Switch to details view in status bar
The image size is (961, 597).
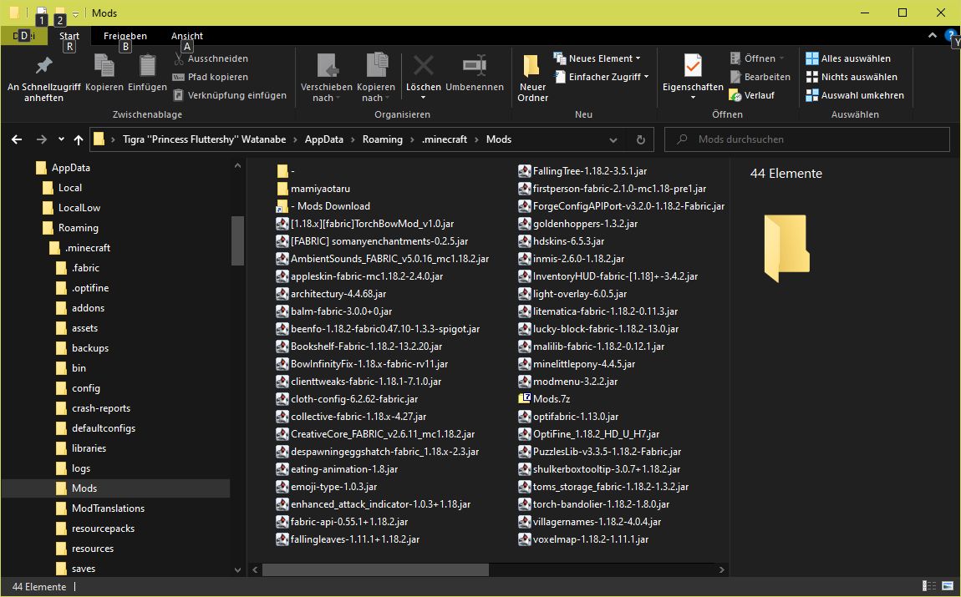(x=929, y=587)
